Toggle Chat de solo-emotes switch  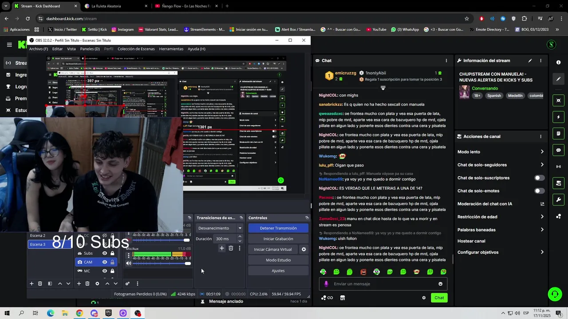pyautogui.click(x=539, y=191)
